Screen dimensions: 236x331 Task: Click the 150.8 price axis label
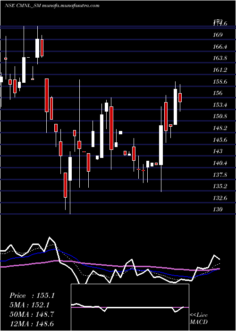click(x=220, y=116)
